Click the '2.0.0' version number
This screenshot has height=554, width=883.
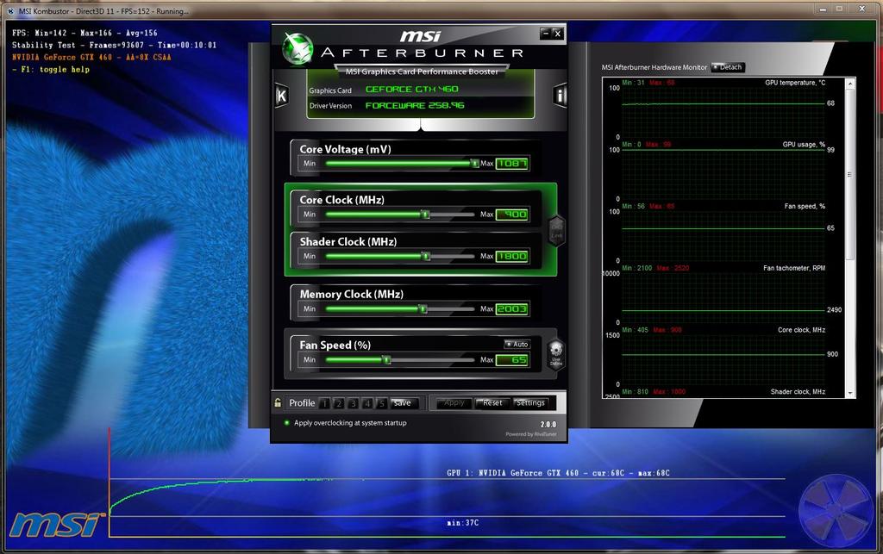point(548,425)
